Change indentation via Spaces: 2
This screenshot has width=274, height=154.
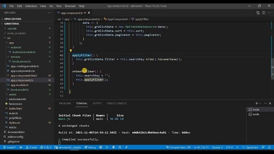(217, 147)
